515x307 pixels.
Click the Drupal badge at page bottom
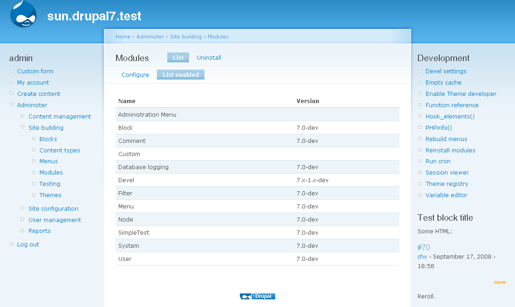click(257, 296)
